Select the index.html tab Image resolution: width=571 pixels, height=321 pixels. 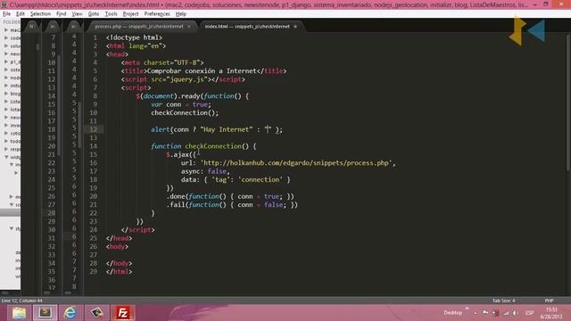pos(248,26)
